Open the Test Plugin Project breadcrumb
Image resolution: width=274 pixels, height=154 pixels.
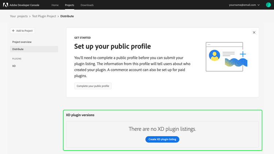click(x=44, y=16)
